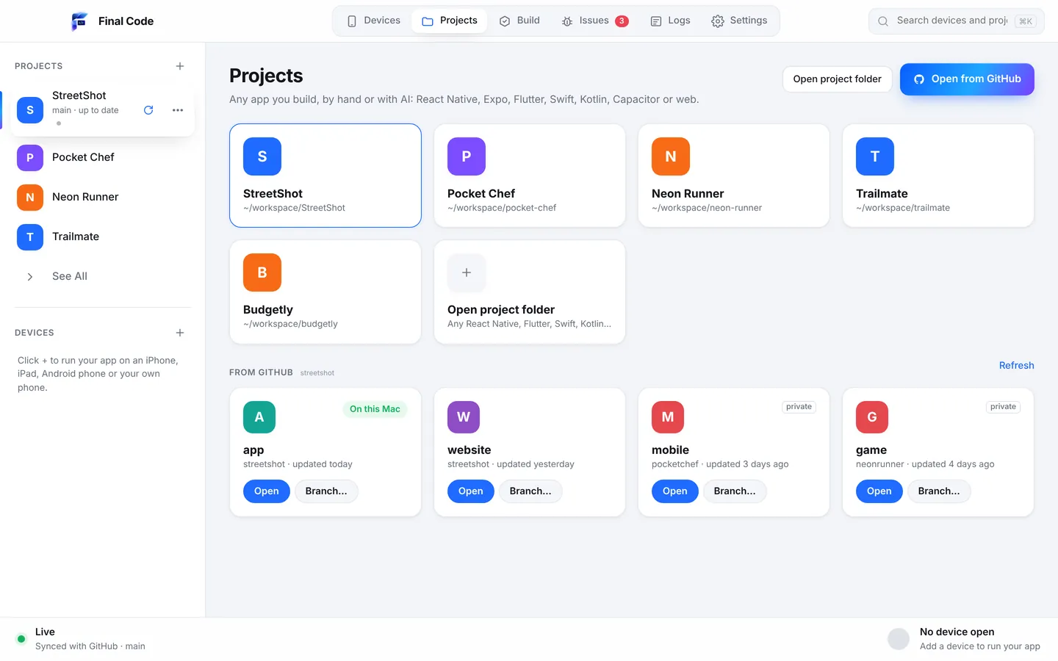
Task: Open the website repository
Action: point(471,491)
